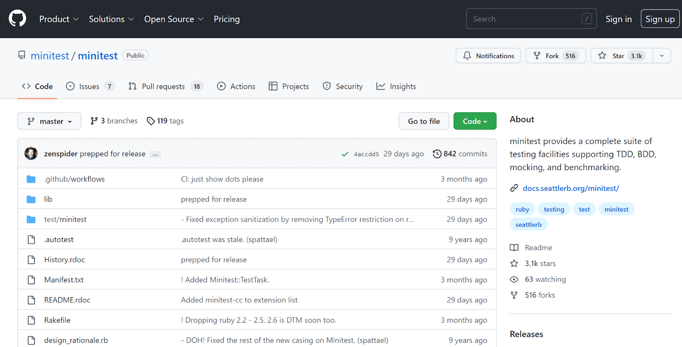The height and width of the screenshot is (347, 682).
Task: Switch to the Issues tab
Action: (x=90, y=86)
